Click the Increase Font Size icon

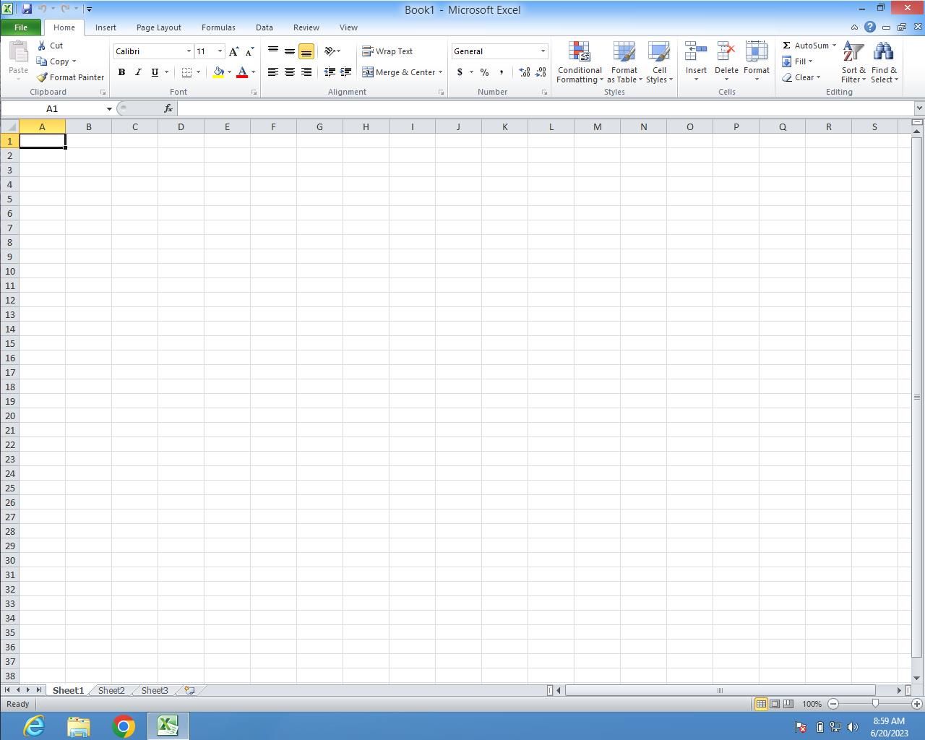[x=233, y=51]
